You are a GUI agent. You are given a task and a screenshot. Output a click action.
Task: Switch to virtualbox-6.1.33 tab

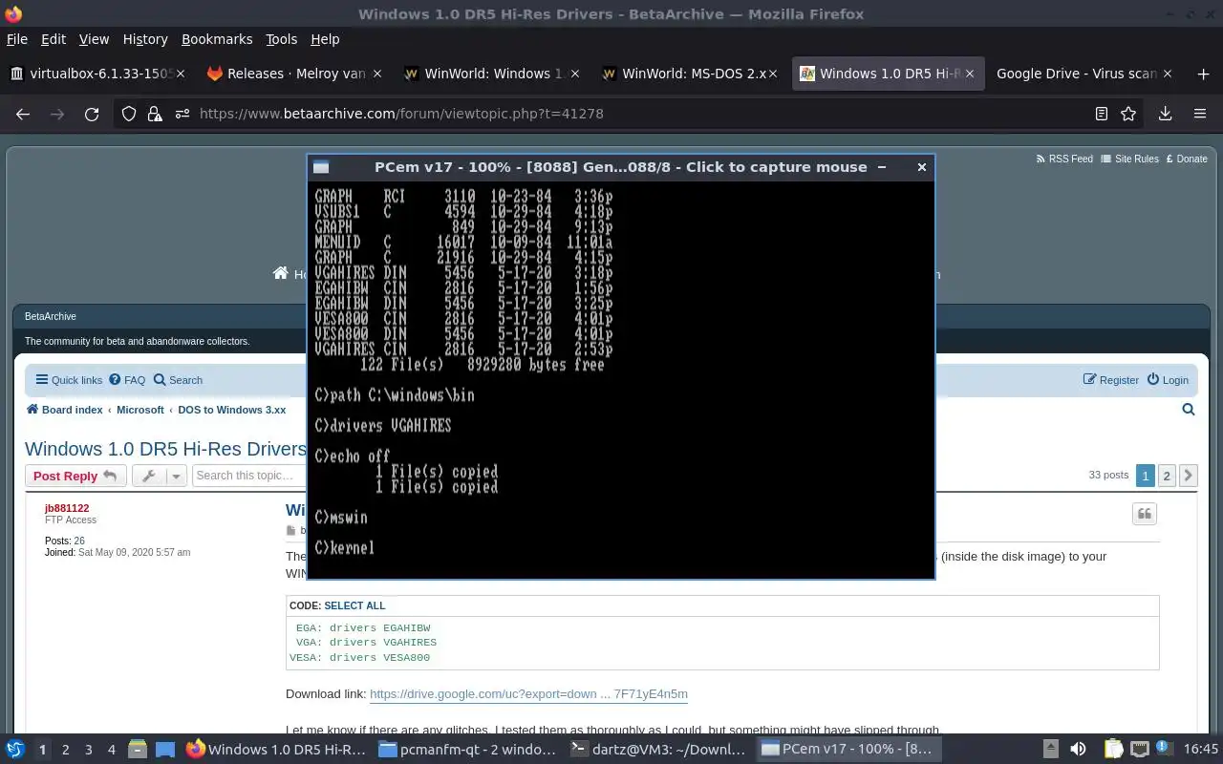click(x=96, y=74)
